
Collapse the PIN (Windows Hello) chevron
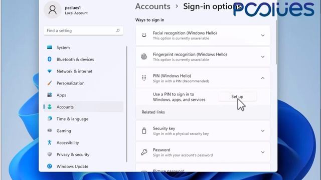click(263, 78)
